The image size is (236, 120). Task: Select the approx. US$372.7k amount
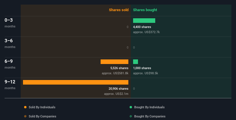pyautogui.click(x=146, y=32)
